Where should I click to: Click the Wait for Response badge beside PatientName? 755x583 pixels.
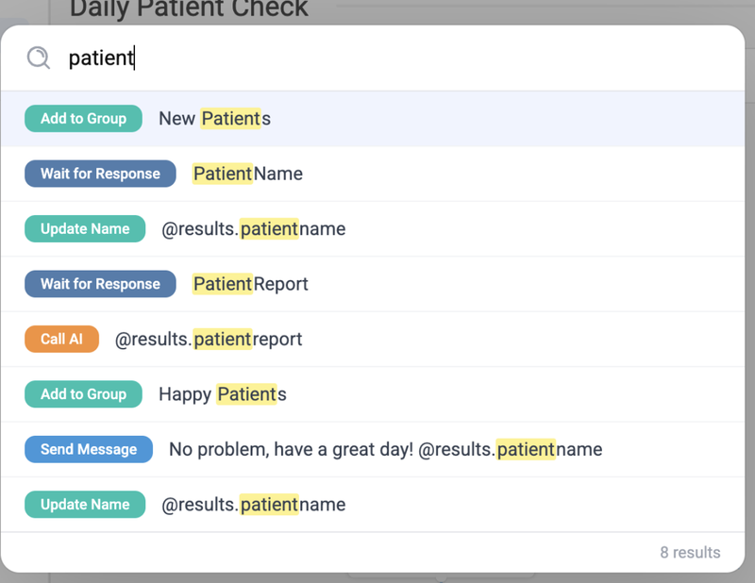(100, 174)
